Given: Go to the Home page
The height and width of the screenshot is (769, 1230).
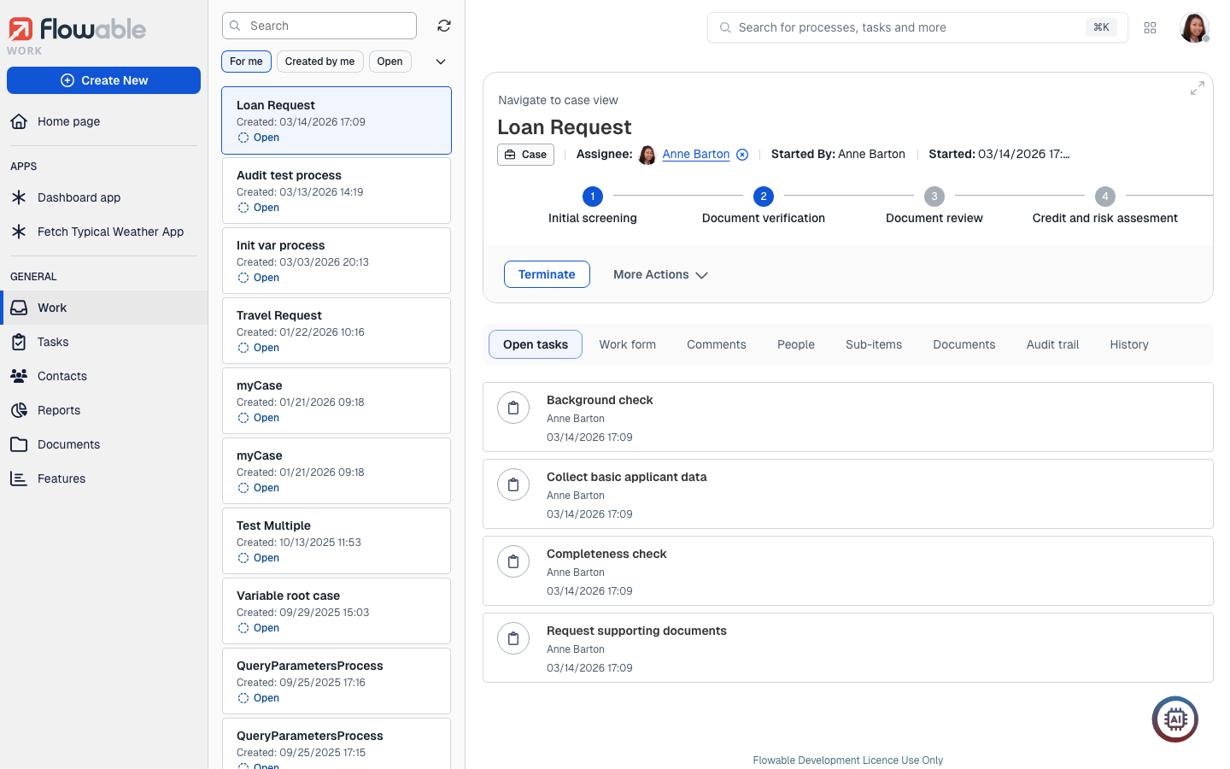Looking at the screenshot, I should [68, 121].
